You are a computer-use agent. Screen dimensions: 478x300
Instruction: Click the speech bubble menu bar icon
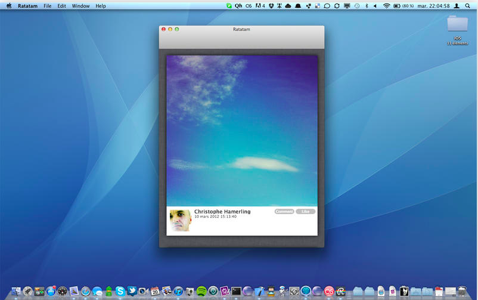pyautogui.click(x=327, y=6)
